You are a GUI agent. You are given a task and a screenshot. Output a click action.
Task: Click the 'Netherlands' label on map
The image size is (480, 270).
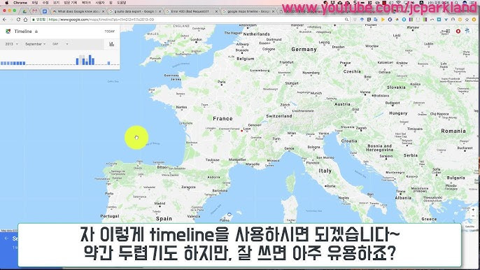(x=257, y=34)
